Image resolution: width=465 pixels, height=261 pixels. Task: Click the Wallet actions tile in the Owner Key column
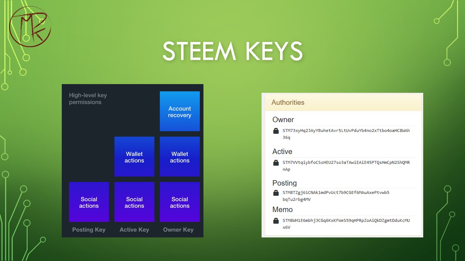(180, 157)
